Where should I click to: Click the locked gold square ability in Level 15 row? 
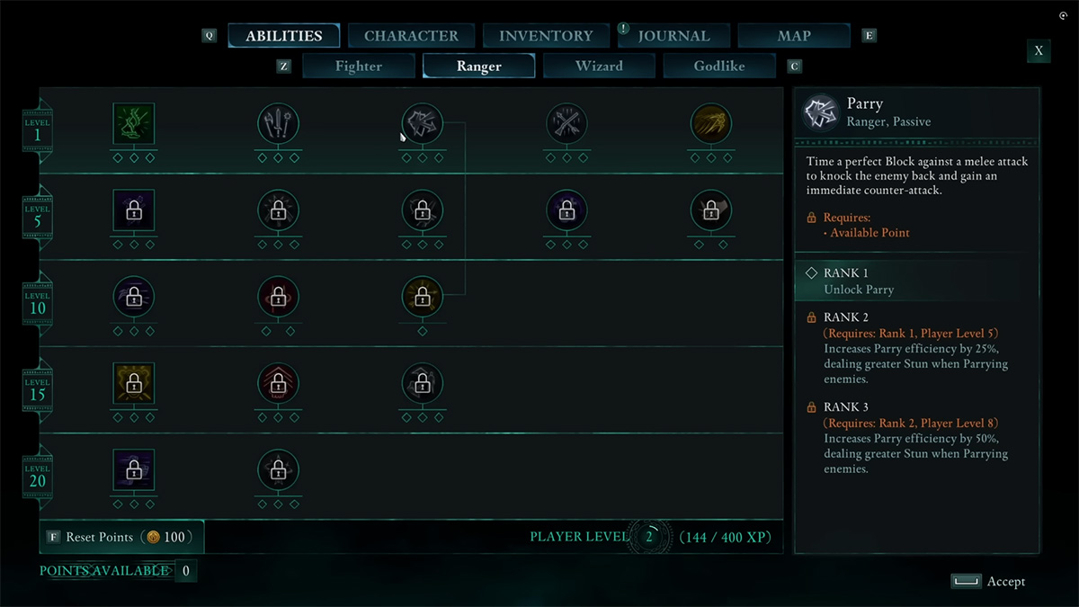(134, 383)
